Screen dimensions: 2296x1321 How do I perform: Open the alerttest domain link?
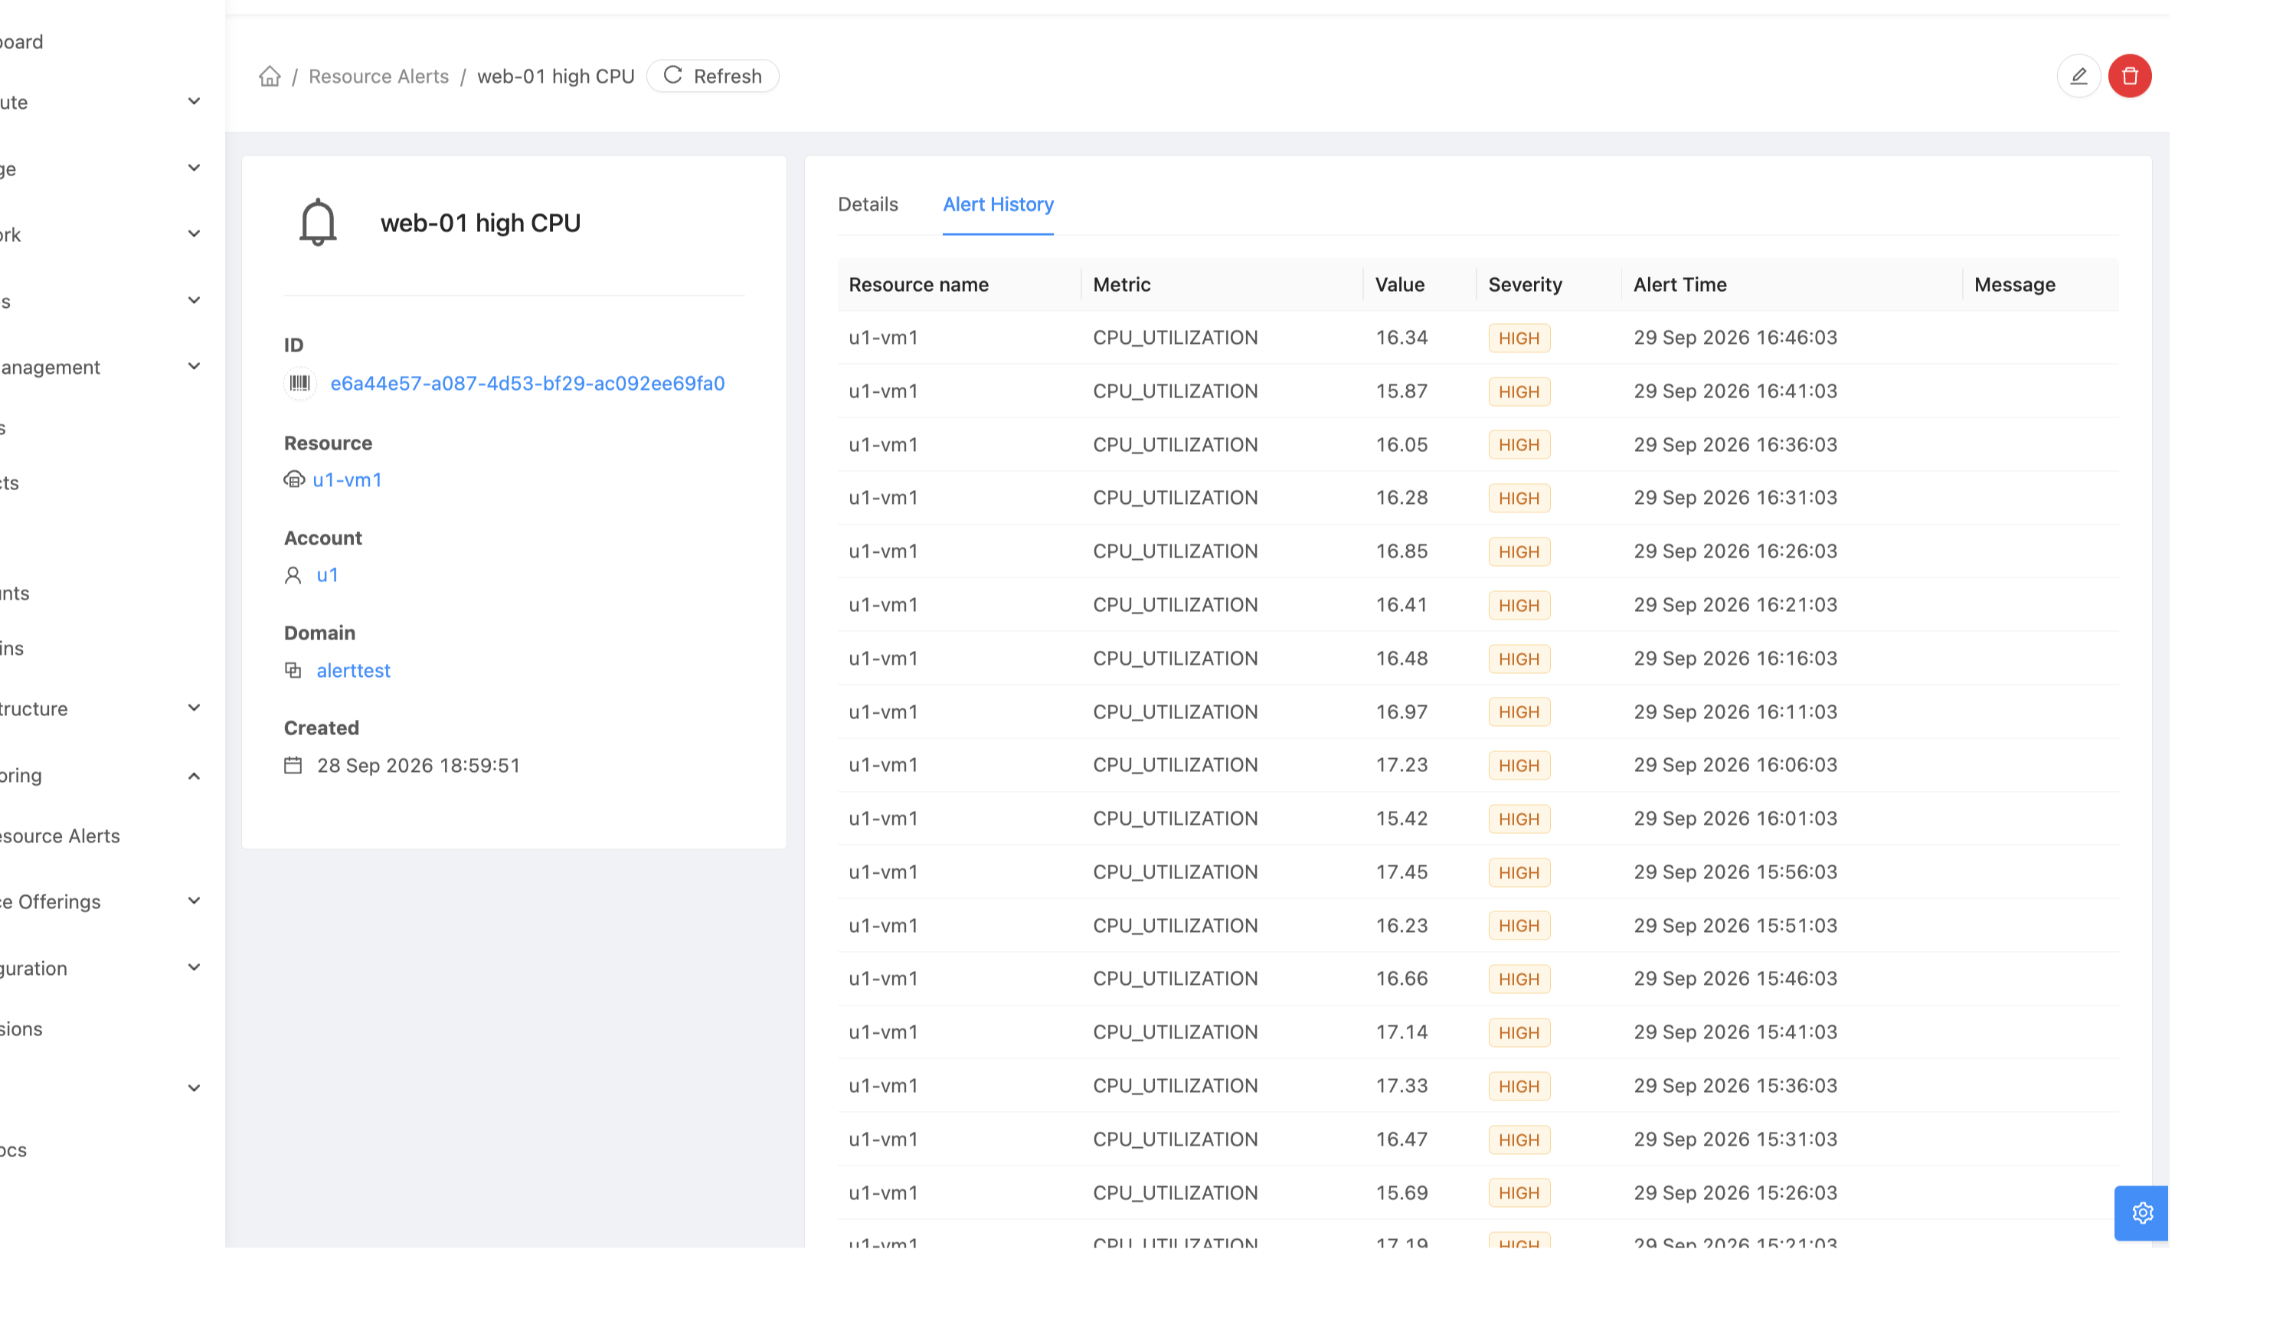coord(353,671)
